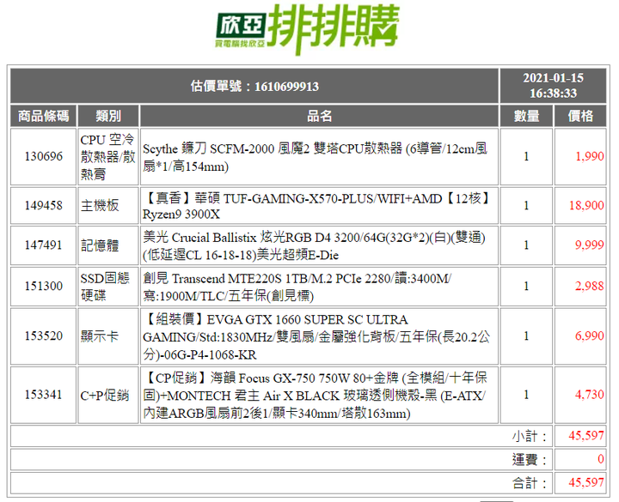
Task: Click Crucial Ballistix RGB D4 product name
Action: point(314,246)
